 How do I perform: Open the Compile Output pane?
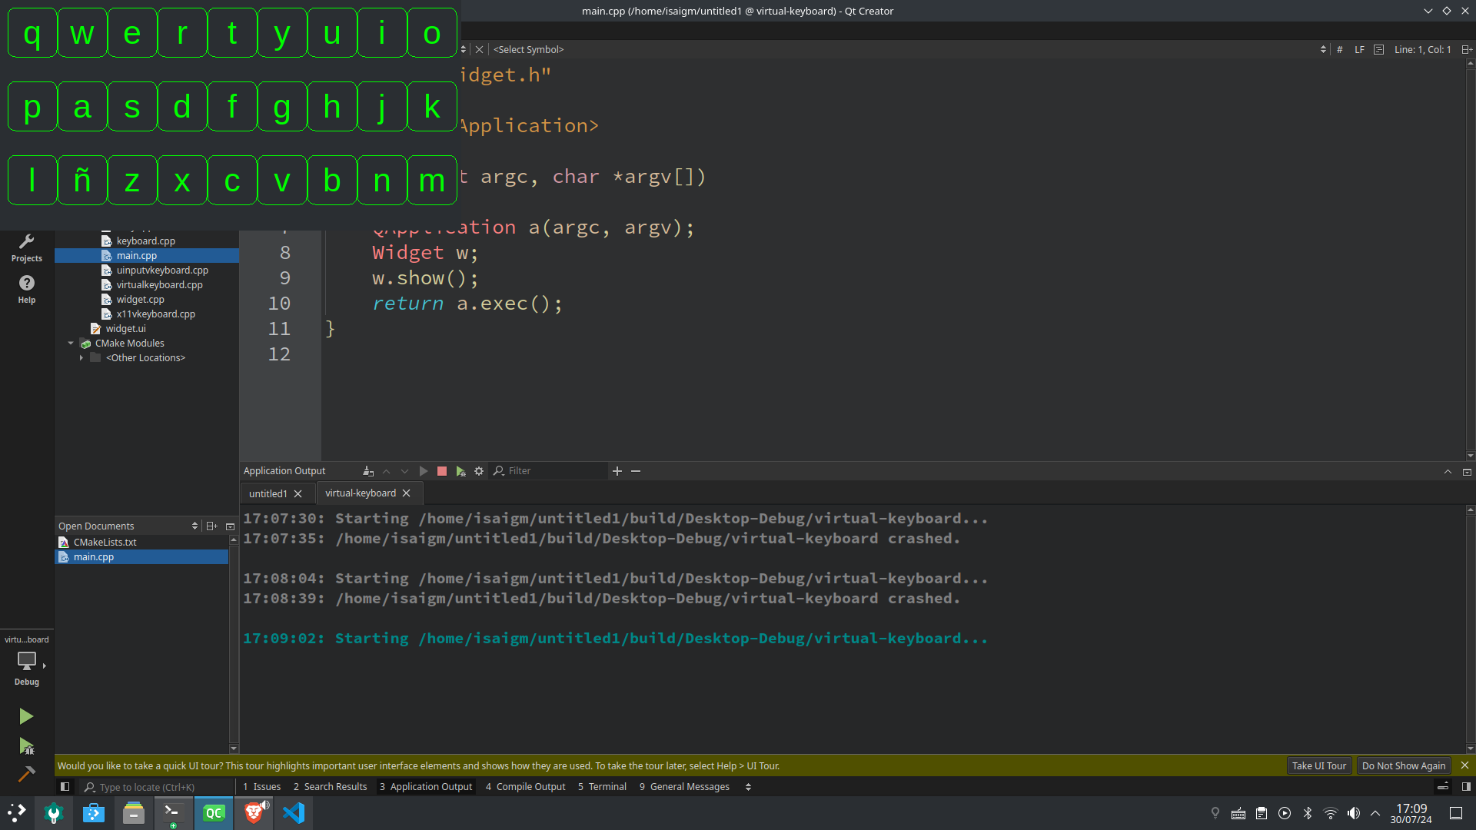click(x=525, y=786)
